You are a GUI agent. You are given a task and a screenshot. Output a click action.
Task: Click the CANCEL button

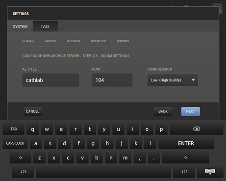tap(33, 111)
